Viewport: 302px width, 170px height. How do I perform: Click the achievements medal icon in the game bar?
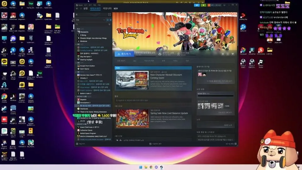(x=178, y=54)
